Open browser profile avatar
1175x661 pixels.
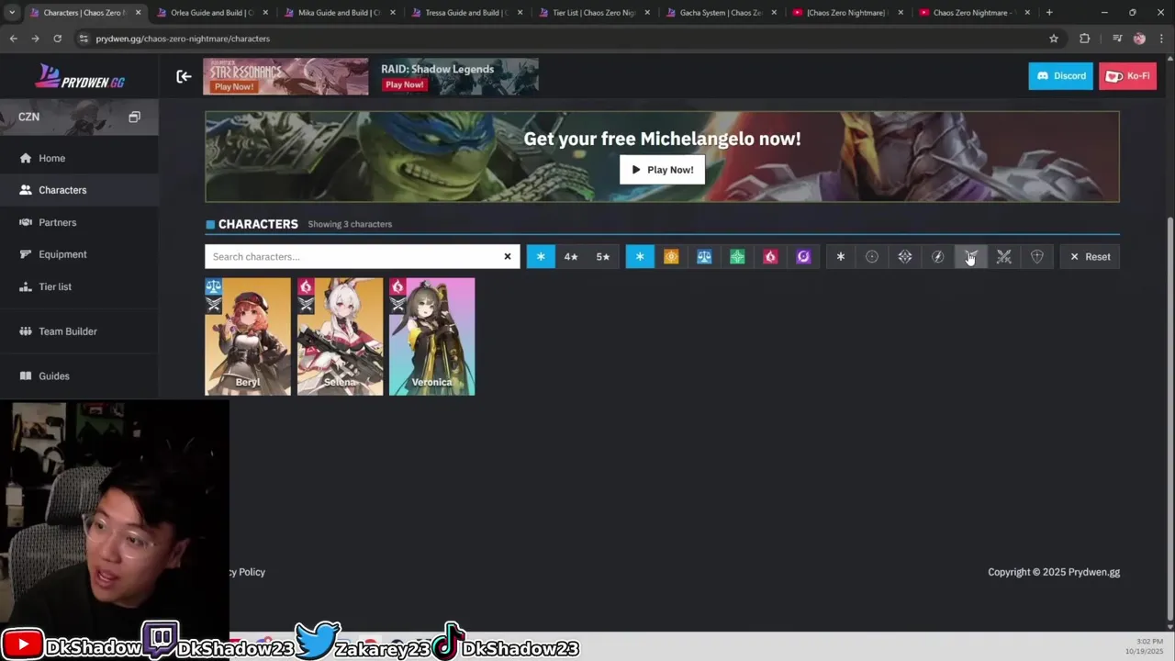click(1139, 39)
